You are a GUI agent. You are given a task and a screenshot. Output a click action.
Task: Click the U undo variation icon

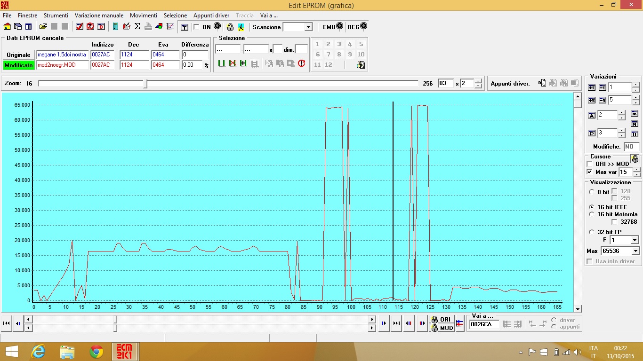point(635,134)
